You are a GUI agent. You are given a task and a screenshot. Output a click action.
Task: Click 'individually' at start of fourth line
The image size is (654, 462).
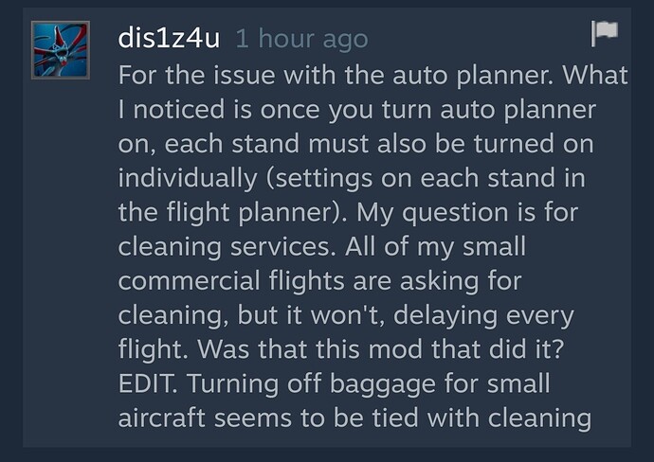point(188,178)
